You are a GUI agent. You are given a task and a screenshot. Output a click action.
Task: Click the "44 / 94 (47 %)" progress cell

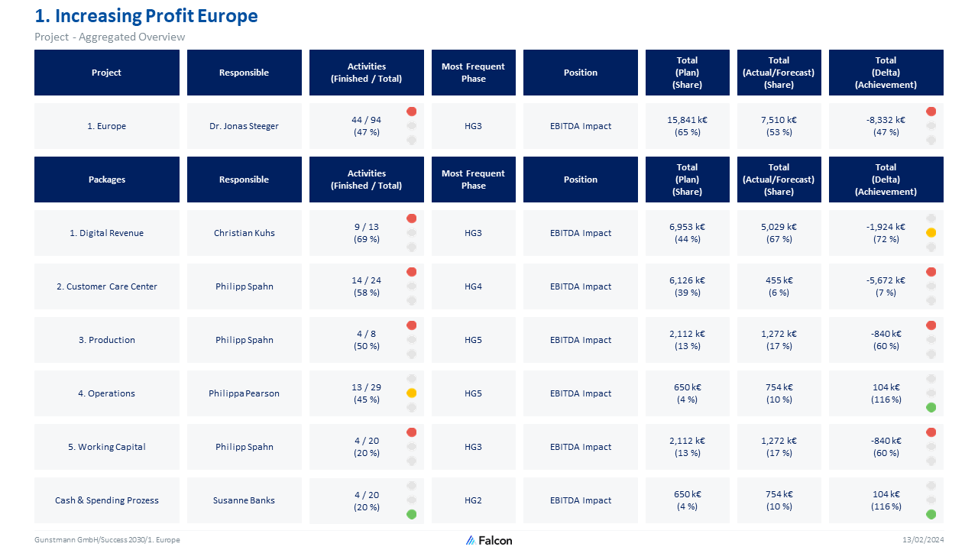(366, 125)
